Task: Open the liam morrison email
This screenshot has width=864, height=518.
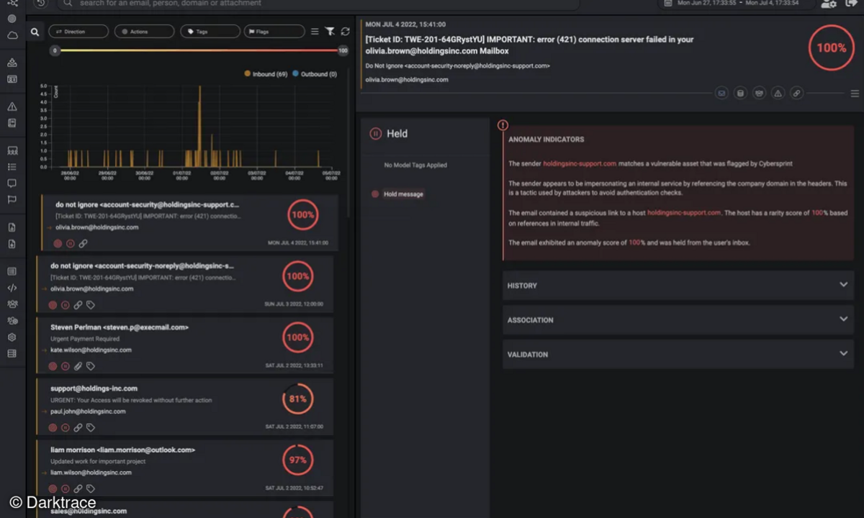Action: (185, 468)
